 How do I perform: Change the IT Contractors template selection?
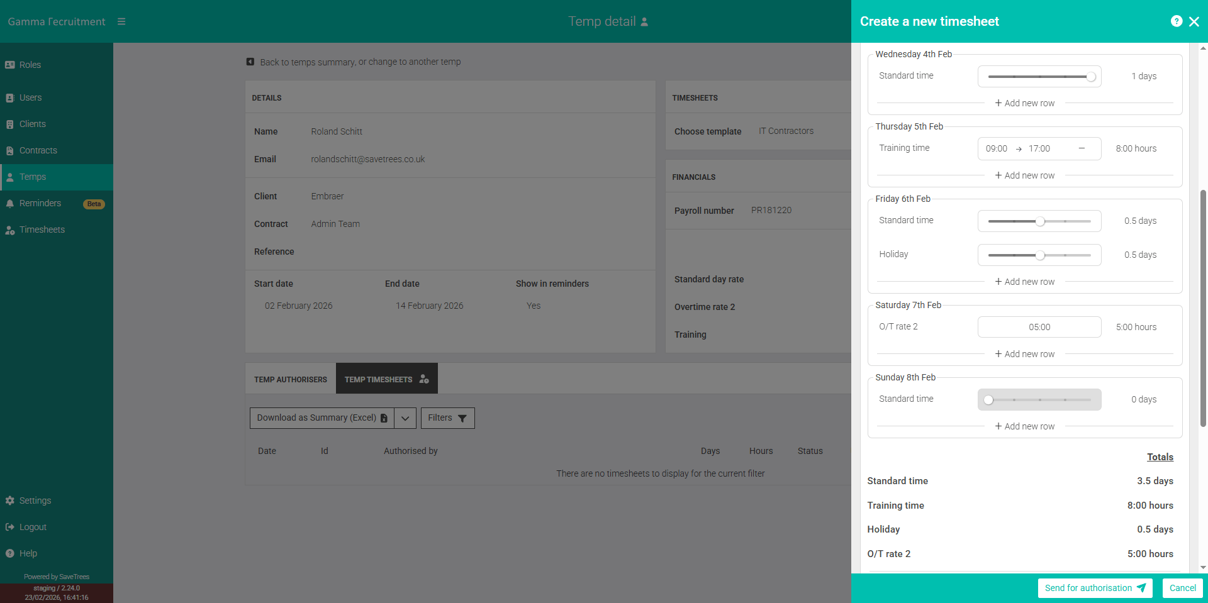[786, 131]
